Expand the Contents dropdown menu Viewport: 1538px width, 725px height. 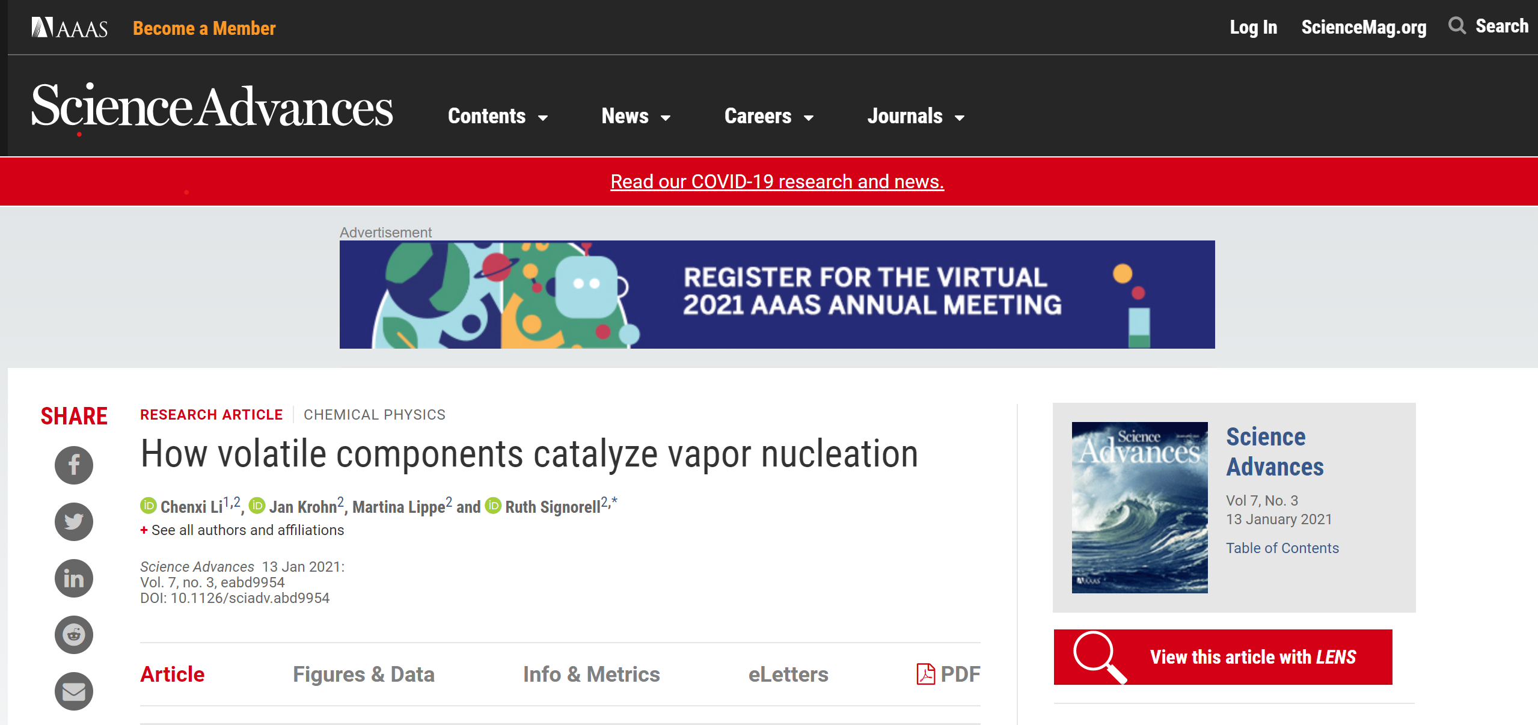click(498, 116)
